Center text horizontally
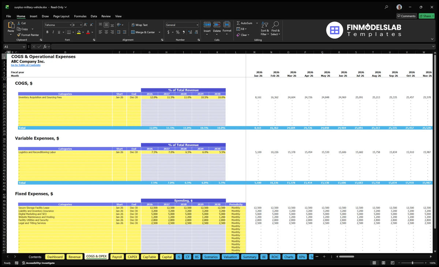Viewport: 439px width, 267px height. (106, 32)
